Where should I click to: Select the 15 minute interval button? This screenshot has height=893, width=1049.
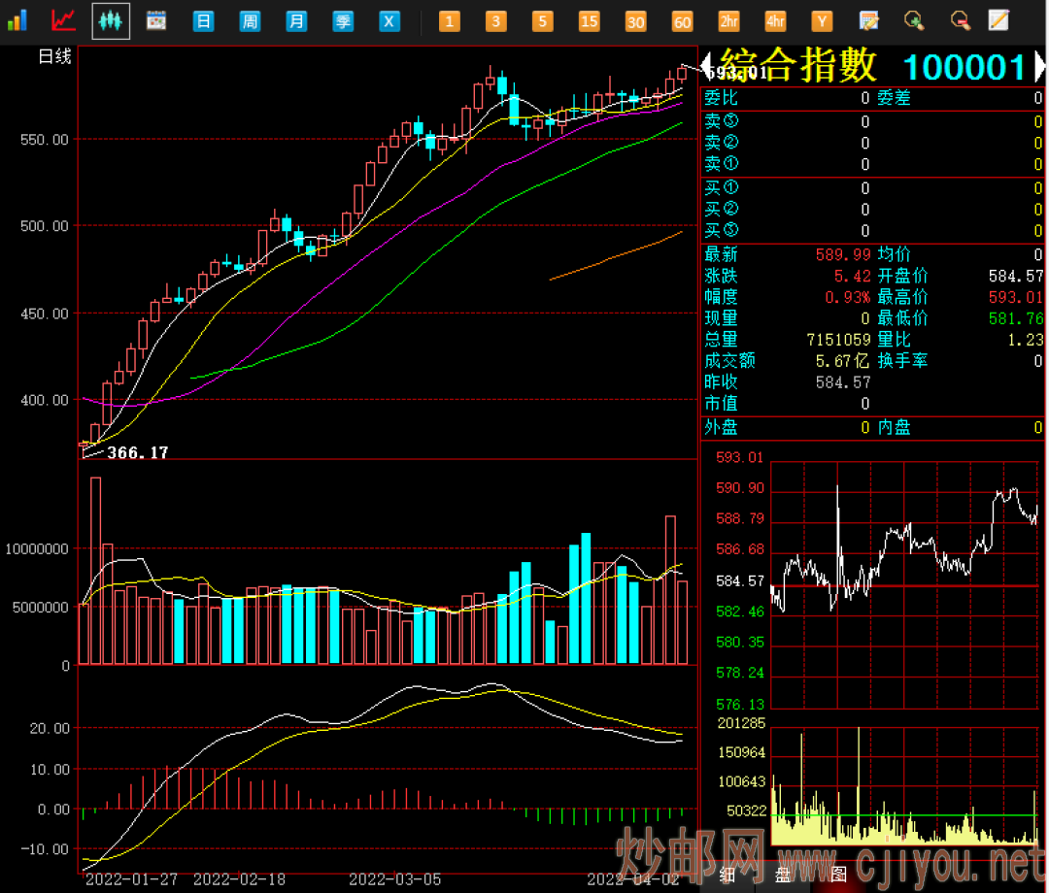[590, 21]
